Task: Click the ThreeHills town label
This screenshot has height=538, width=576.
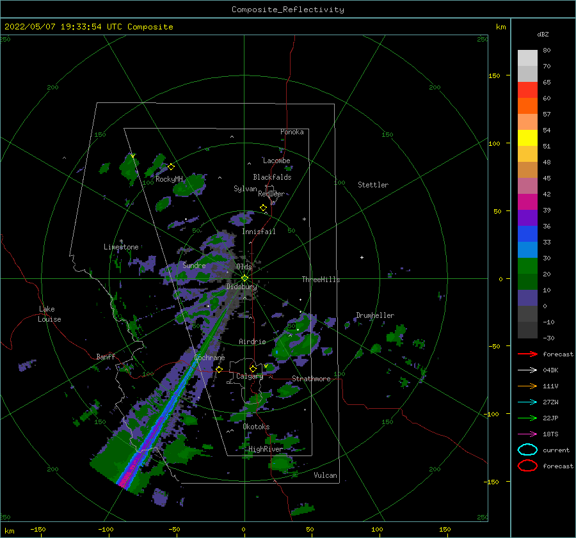Action: (x=321, y=280)
